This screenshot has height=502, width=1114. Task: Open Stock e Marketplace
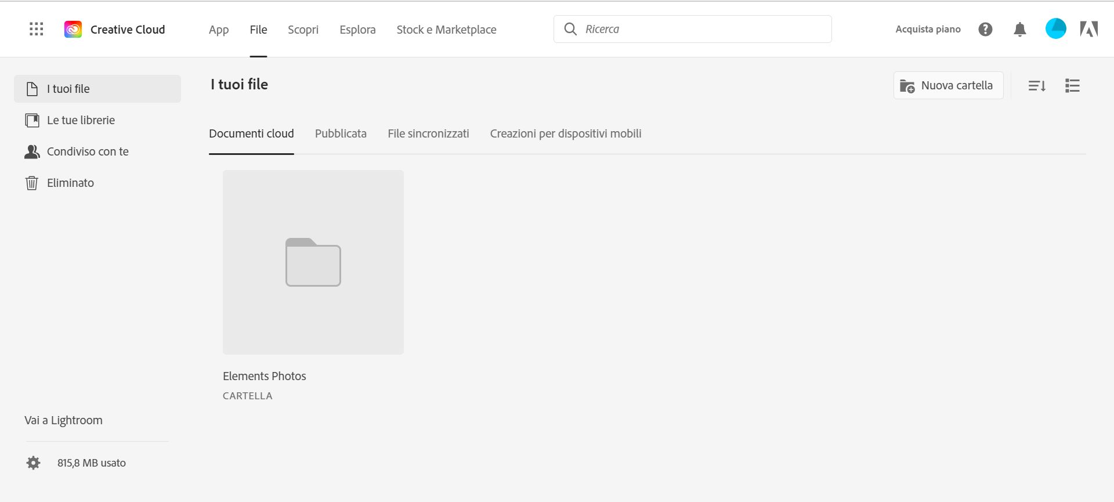coord(446,30)
